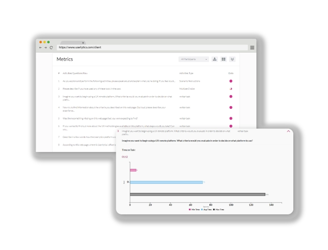328x250 pixels.
Task: Open pie chart icon for Multiple Choice row
Action: (x=231, y=89)
